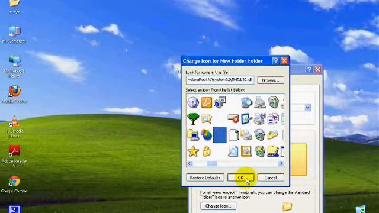Close the background Properties window
The image size is (379, 213).
[318, 70]
